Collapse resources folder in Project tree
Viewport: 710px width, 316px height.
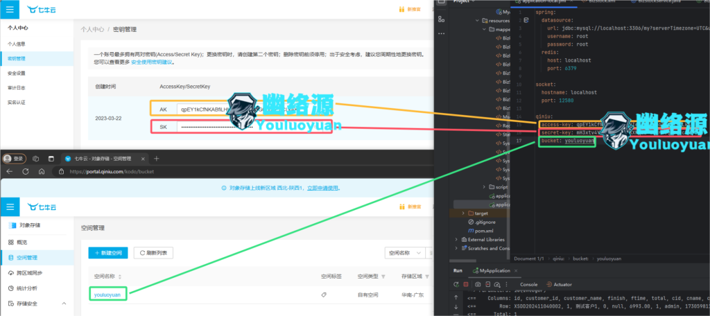coord(478,20)
